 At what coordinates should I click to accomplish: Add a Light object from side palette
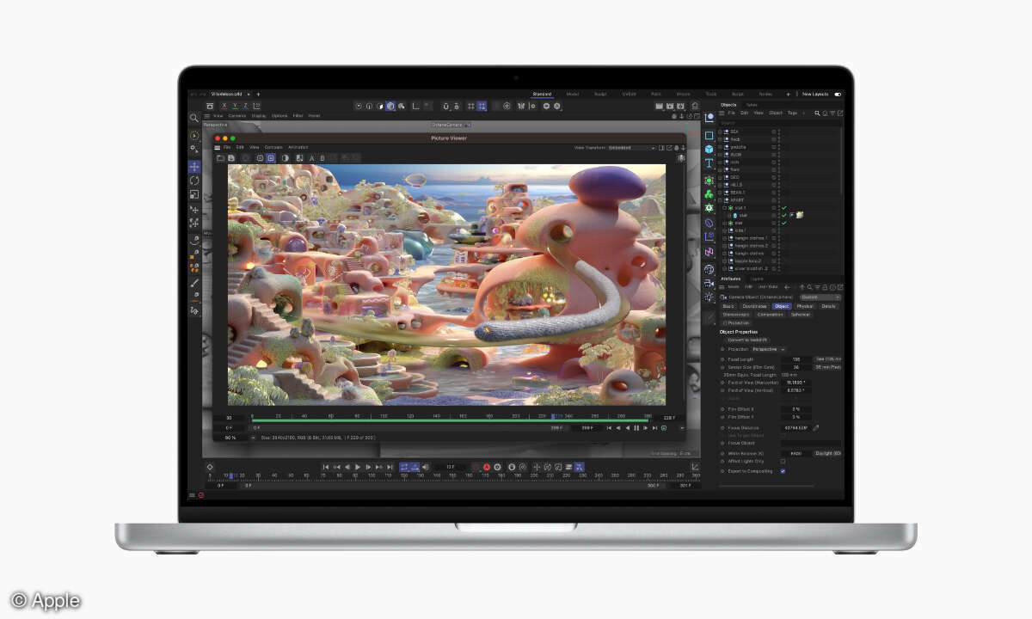pyautogui.click(x=709, y=297)
